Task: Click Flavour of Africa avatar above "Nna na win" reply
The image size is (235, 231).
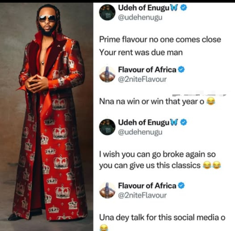Action: (107, 74)
